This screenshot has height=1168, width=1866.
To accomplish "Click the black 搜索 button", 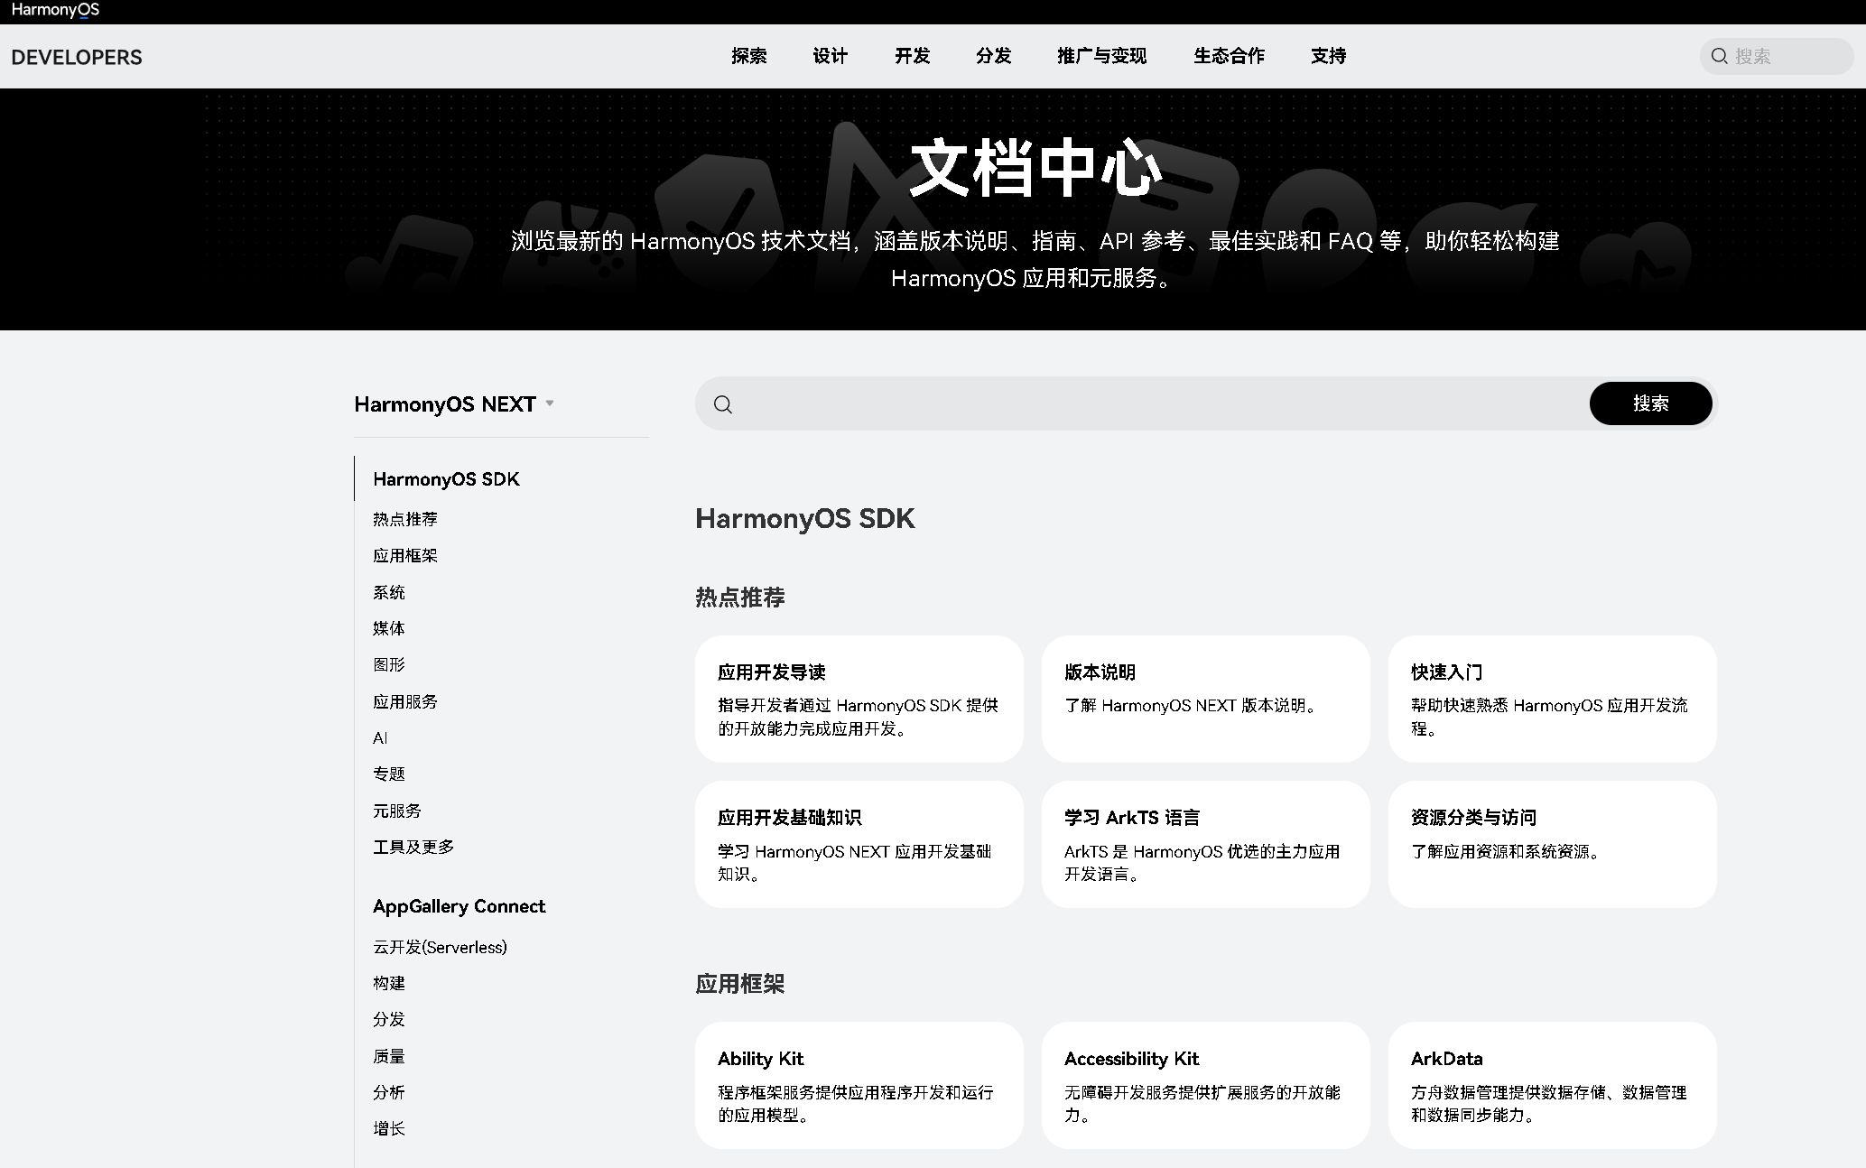I will point(1650,403).
